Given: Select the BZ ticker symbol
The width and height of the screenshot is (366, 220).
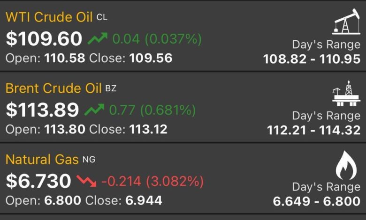Looking at the screenshot, I should pos(111,88).
